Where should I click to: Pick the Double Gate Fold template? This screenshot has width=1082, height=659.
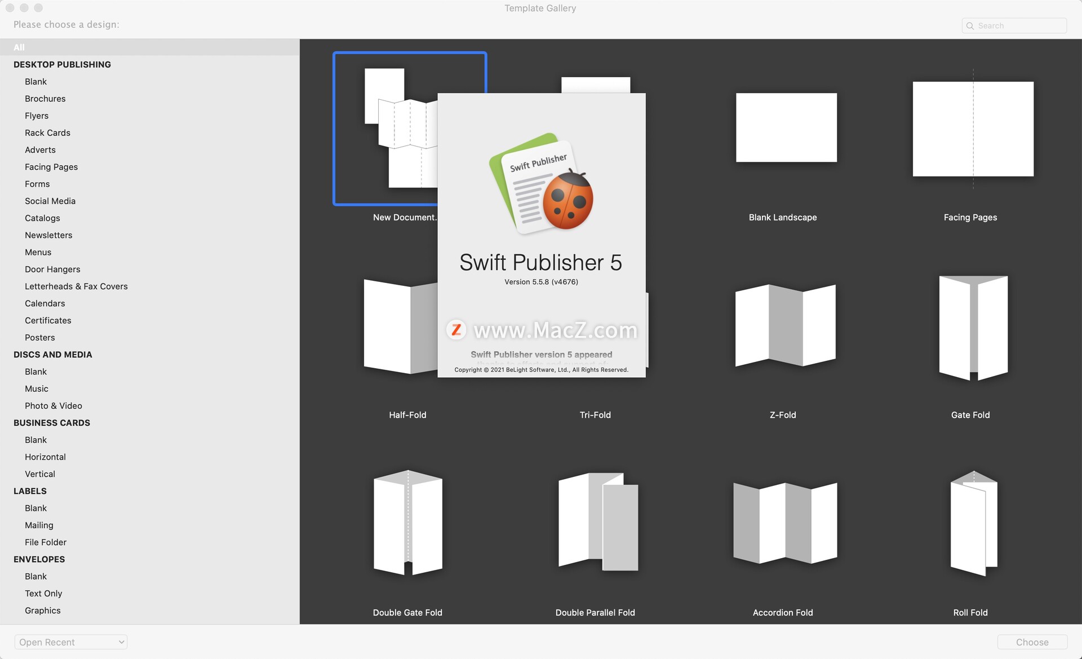(x=407, y=523)
